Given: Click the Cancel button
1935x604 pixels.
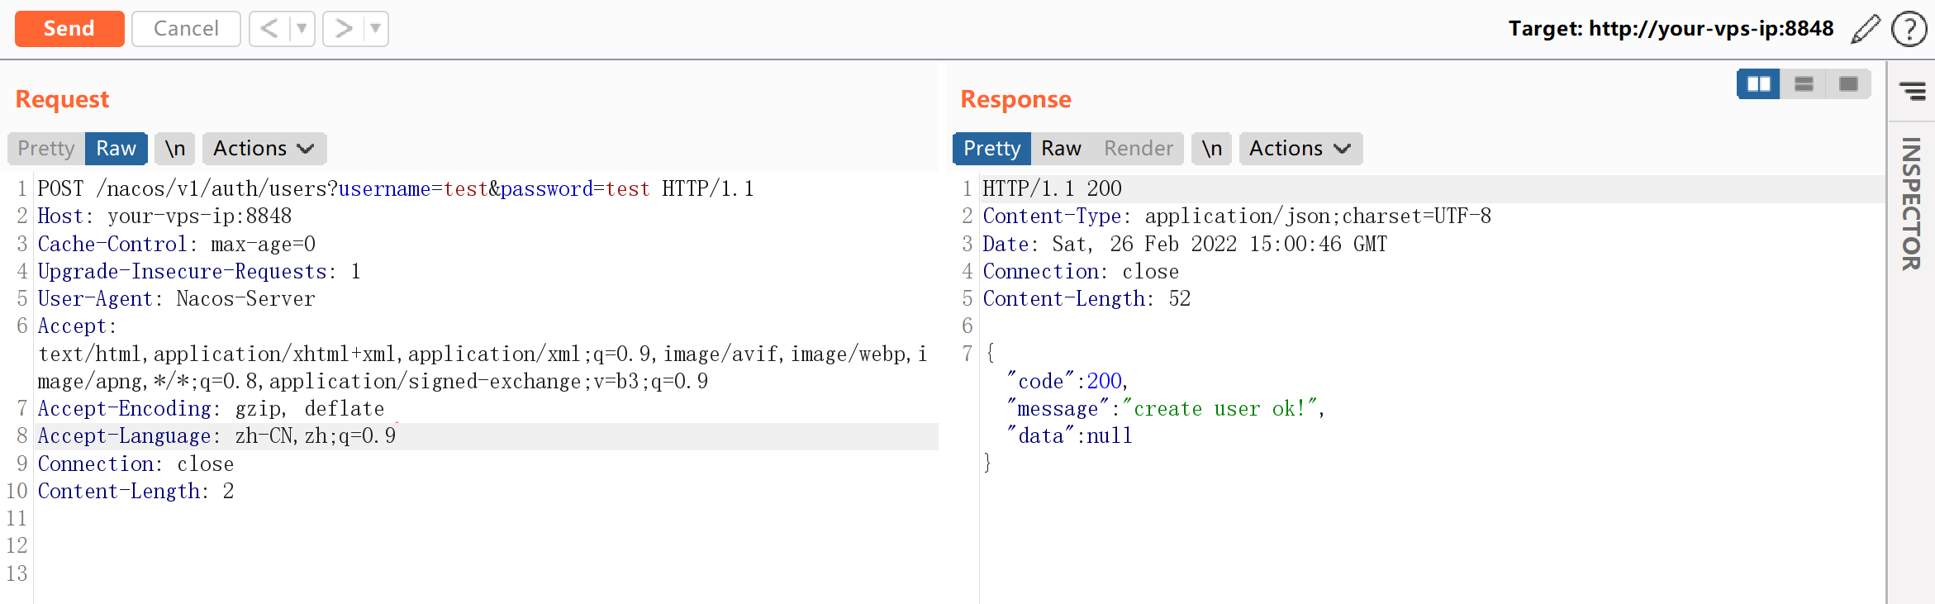Looking at the screenshot, I should coord(186,29).
